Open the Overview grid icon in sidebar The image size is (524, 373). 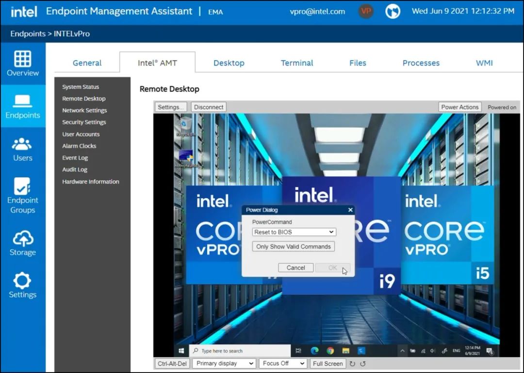[22, 59]
